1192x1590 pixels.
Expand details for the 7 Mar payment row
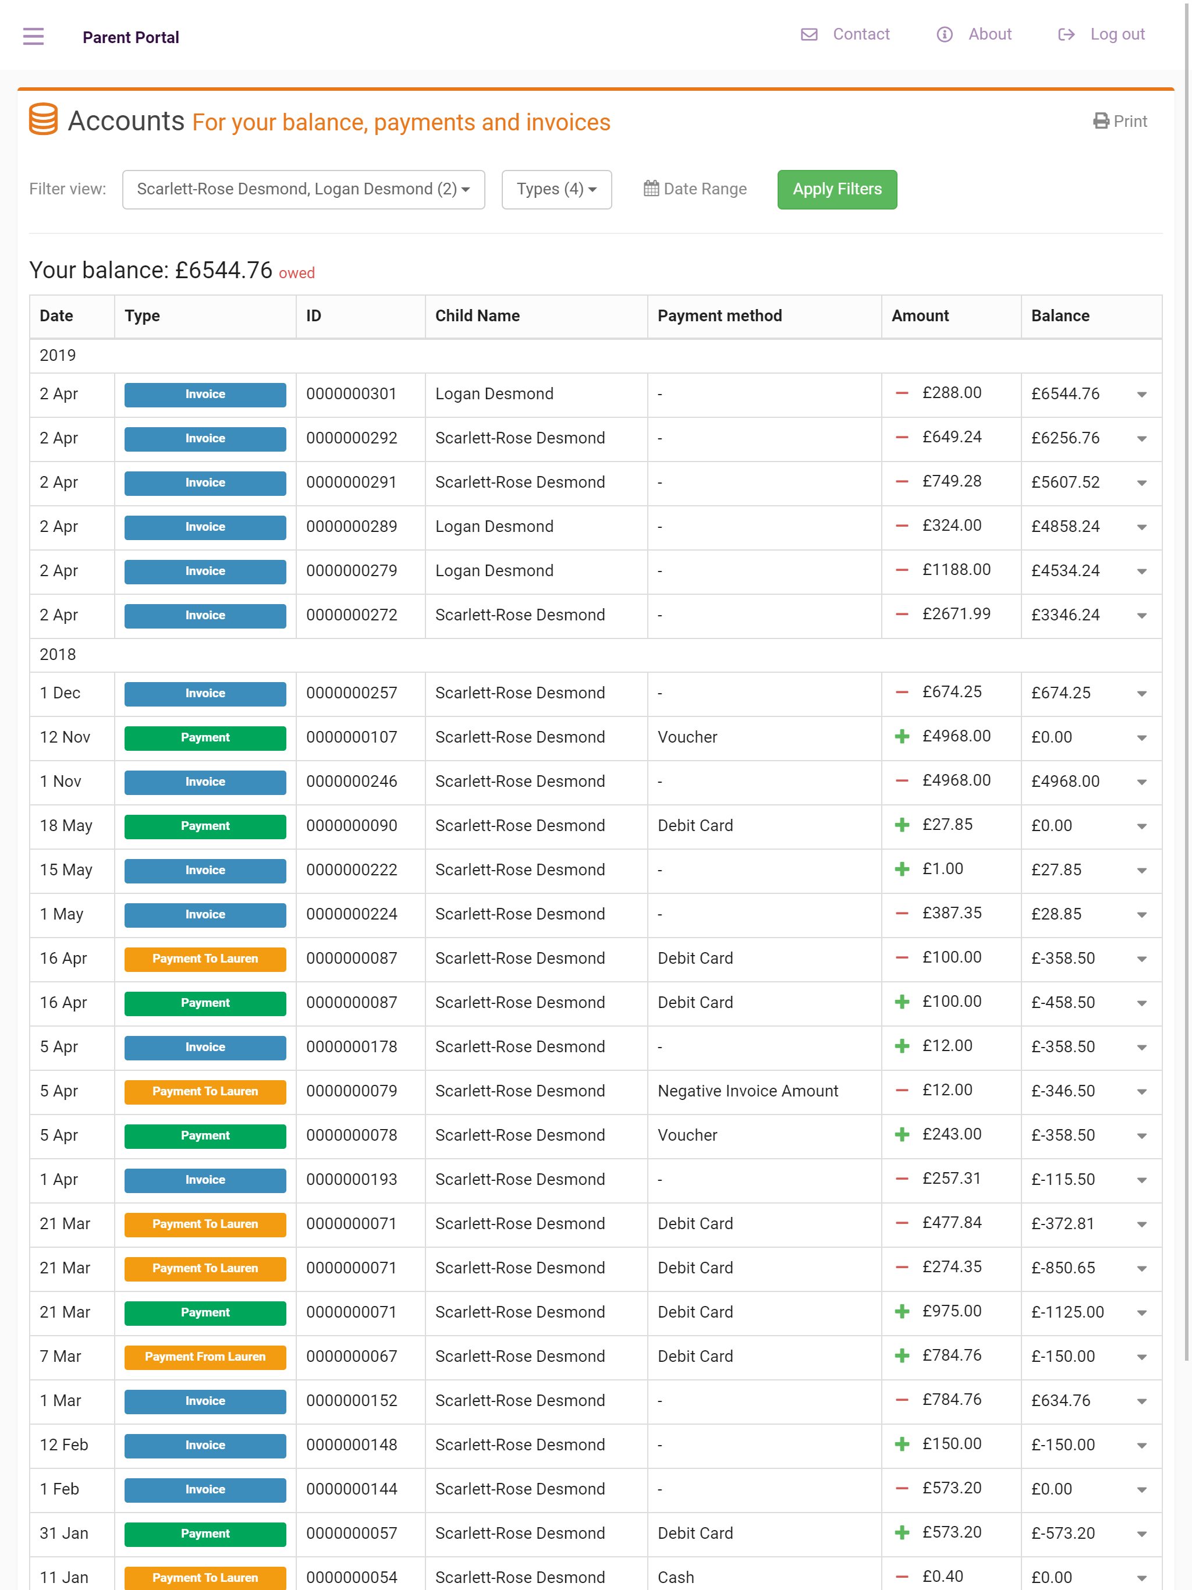pos(1141,1357)
